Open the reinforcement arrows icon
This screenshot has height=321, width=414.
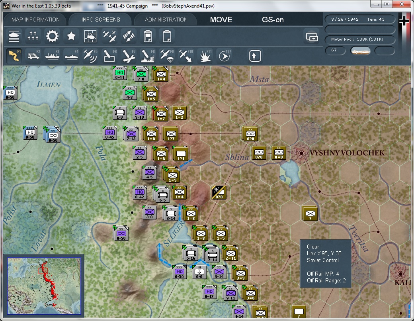pyautogui.click(x=129, y=36)
